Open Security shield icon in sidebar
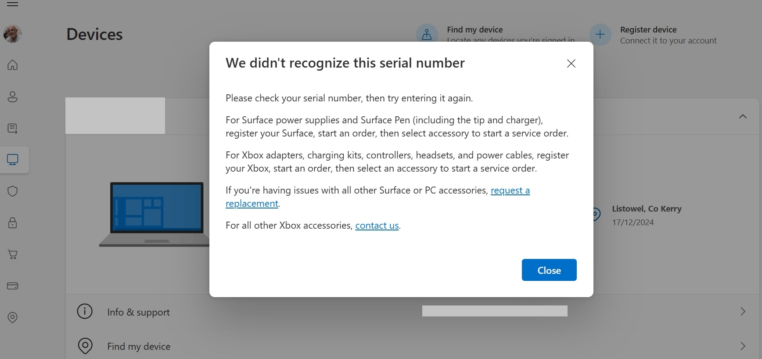 pyautogui.click(x=13, y=191)
